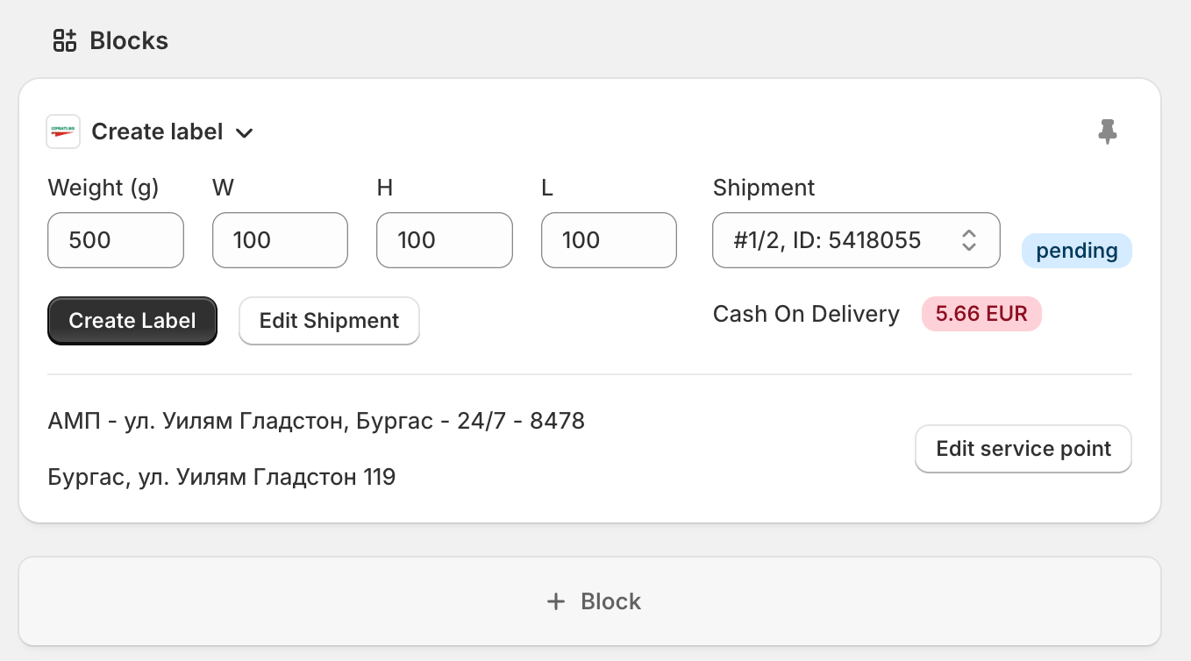Screen dimensions: 1191x661
Task: Click the Blocks grid icon
Action: (x=65, y=40)
